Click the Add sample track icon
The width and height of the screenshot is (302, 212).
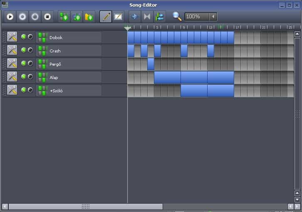coord(77,17)
